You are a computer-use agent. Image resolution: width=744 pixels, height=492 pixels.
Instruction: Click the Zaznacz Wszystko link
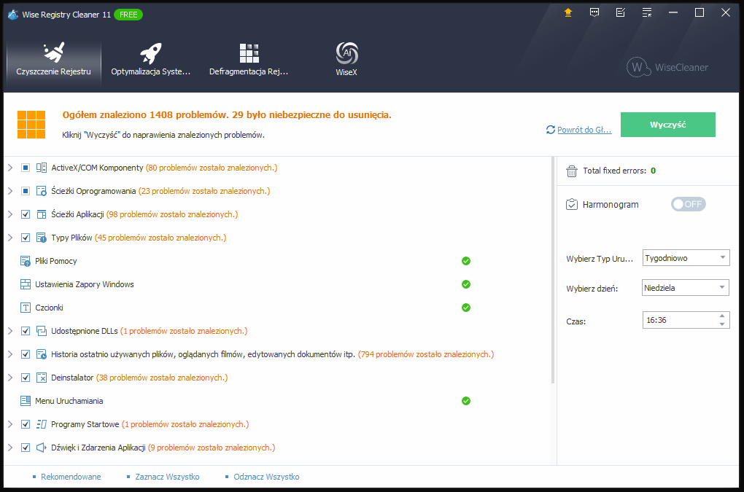(167, 477)
